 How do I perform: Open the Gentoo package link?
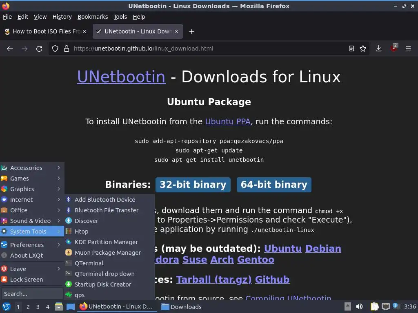pyautogui.click(x=256, y=260)
